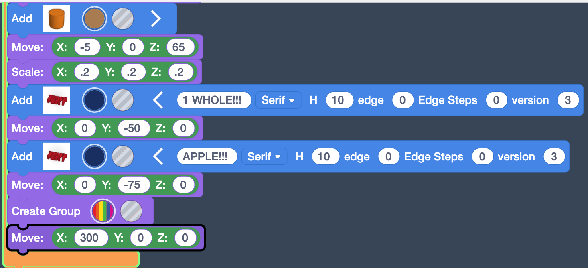
Task: Collapse the APPLE!!! text block parameters
Action: click(x=158, y=156)
